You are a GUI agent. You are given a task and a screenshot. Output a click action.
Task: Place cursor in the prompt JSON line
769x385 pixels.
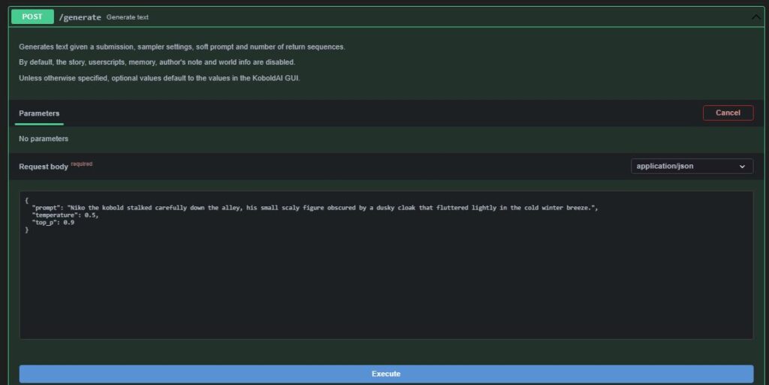(x=315, y=208)
